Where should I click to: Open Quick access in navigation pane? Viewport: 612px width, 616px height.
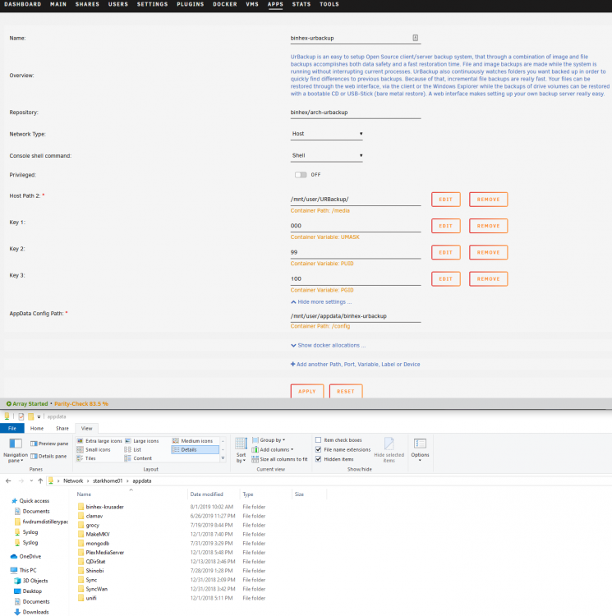(x=30, y=500)
